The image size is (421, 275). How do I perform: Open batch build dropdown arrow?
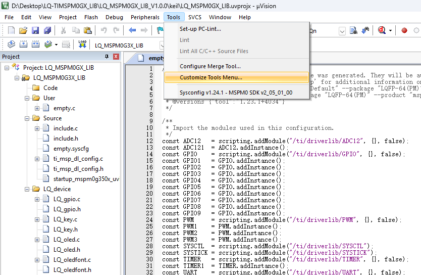click(x=56, y=44)
